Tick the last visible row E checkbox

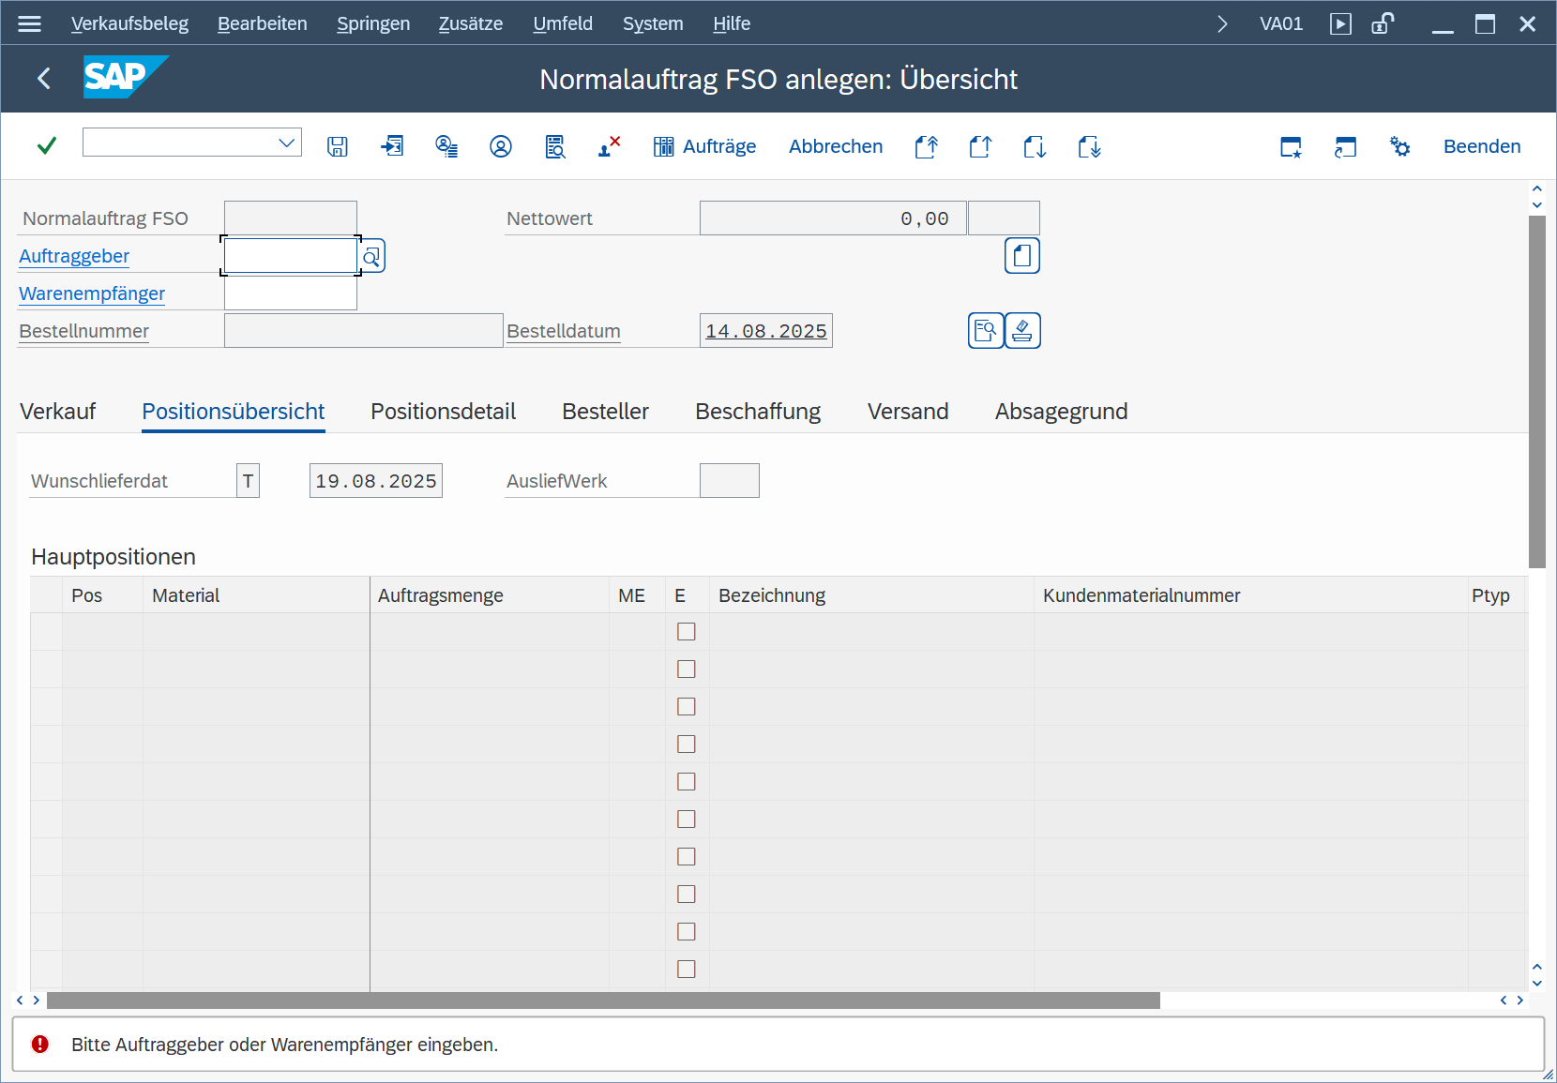click(x=687, y=970)
